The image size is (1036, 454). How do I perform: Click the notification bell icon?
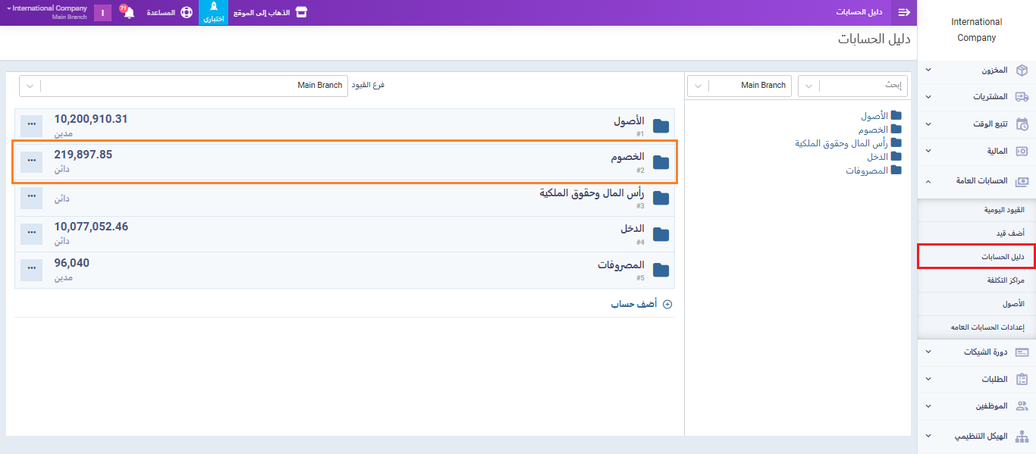pos(129,13)
